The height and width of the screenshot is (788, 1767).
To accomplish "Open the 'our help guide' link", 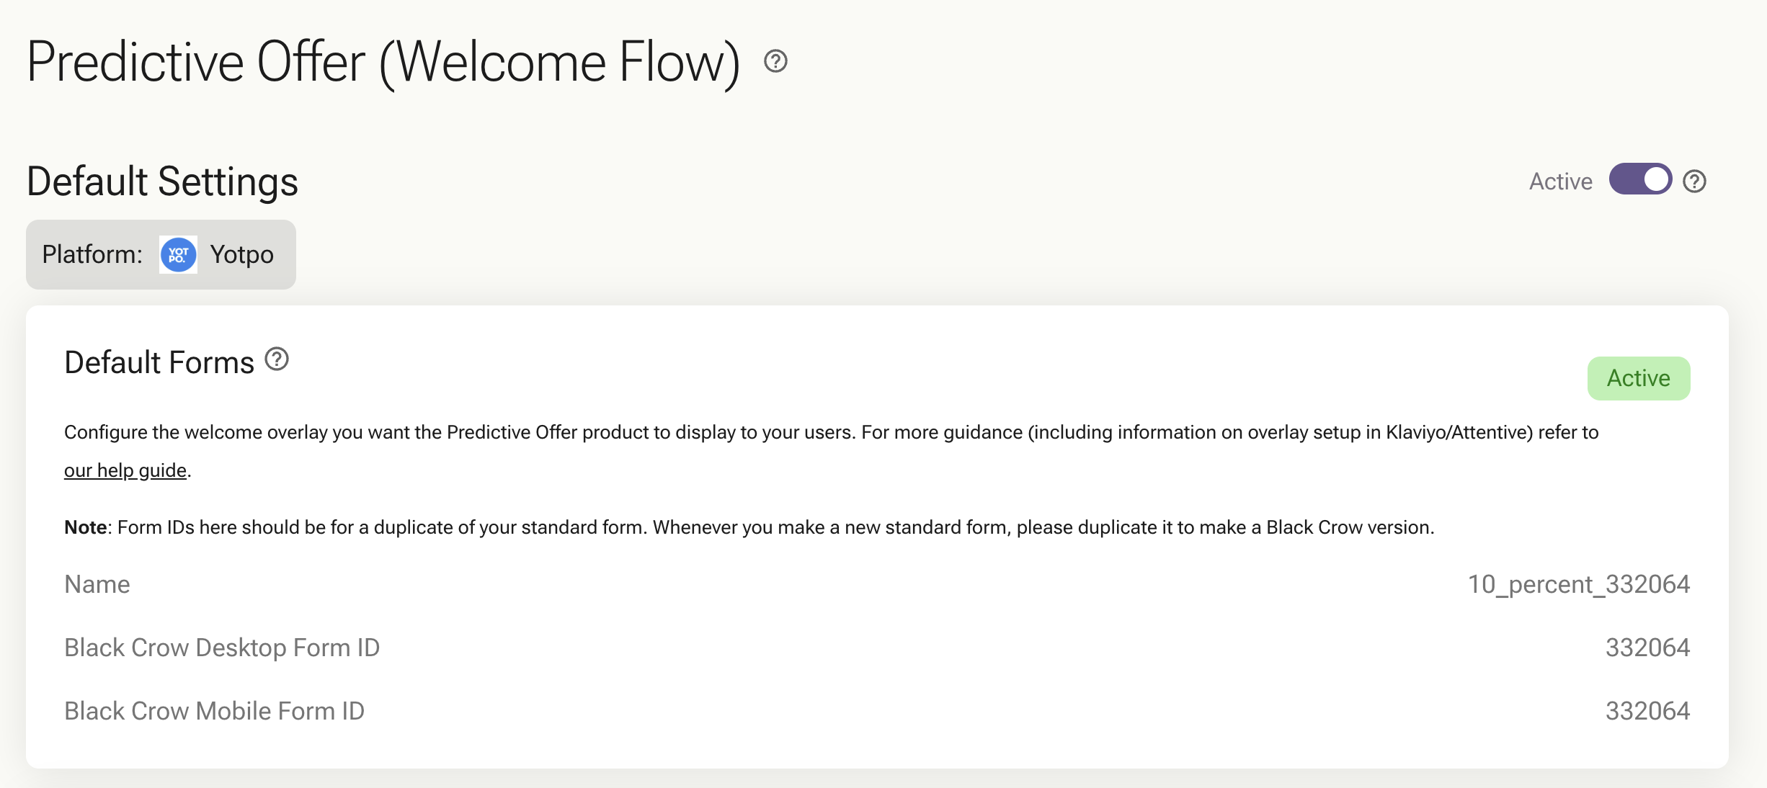I will tap(125, 470).
